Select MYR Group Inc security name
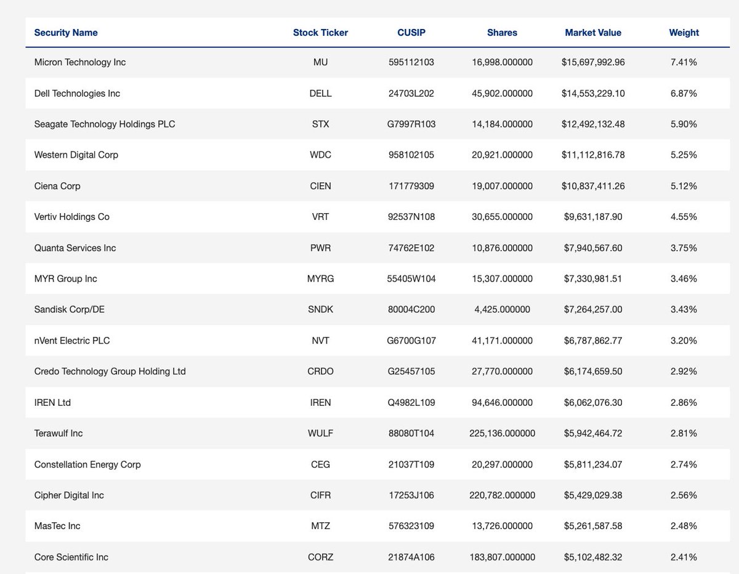 [x=66, y=279]
